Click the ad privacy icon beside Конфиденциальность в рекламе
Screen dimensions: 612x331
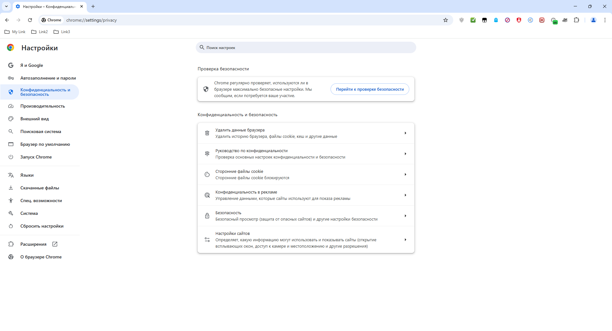coord(207,195)
